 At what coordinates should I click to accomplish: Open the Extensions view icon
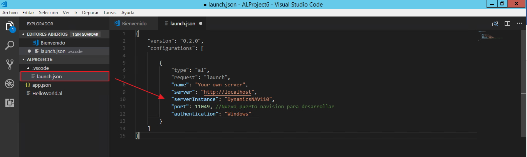[10, 102]
